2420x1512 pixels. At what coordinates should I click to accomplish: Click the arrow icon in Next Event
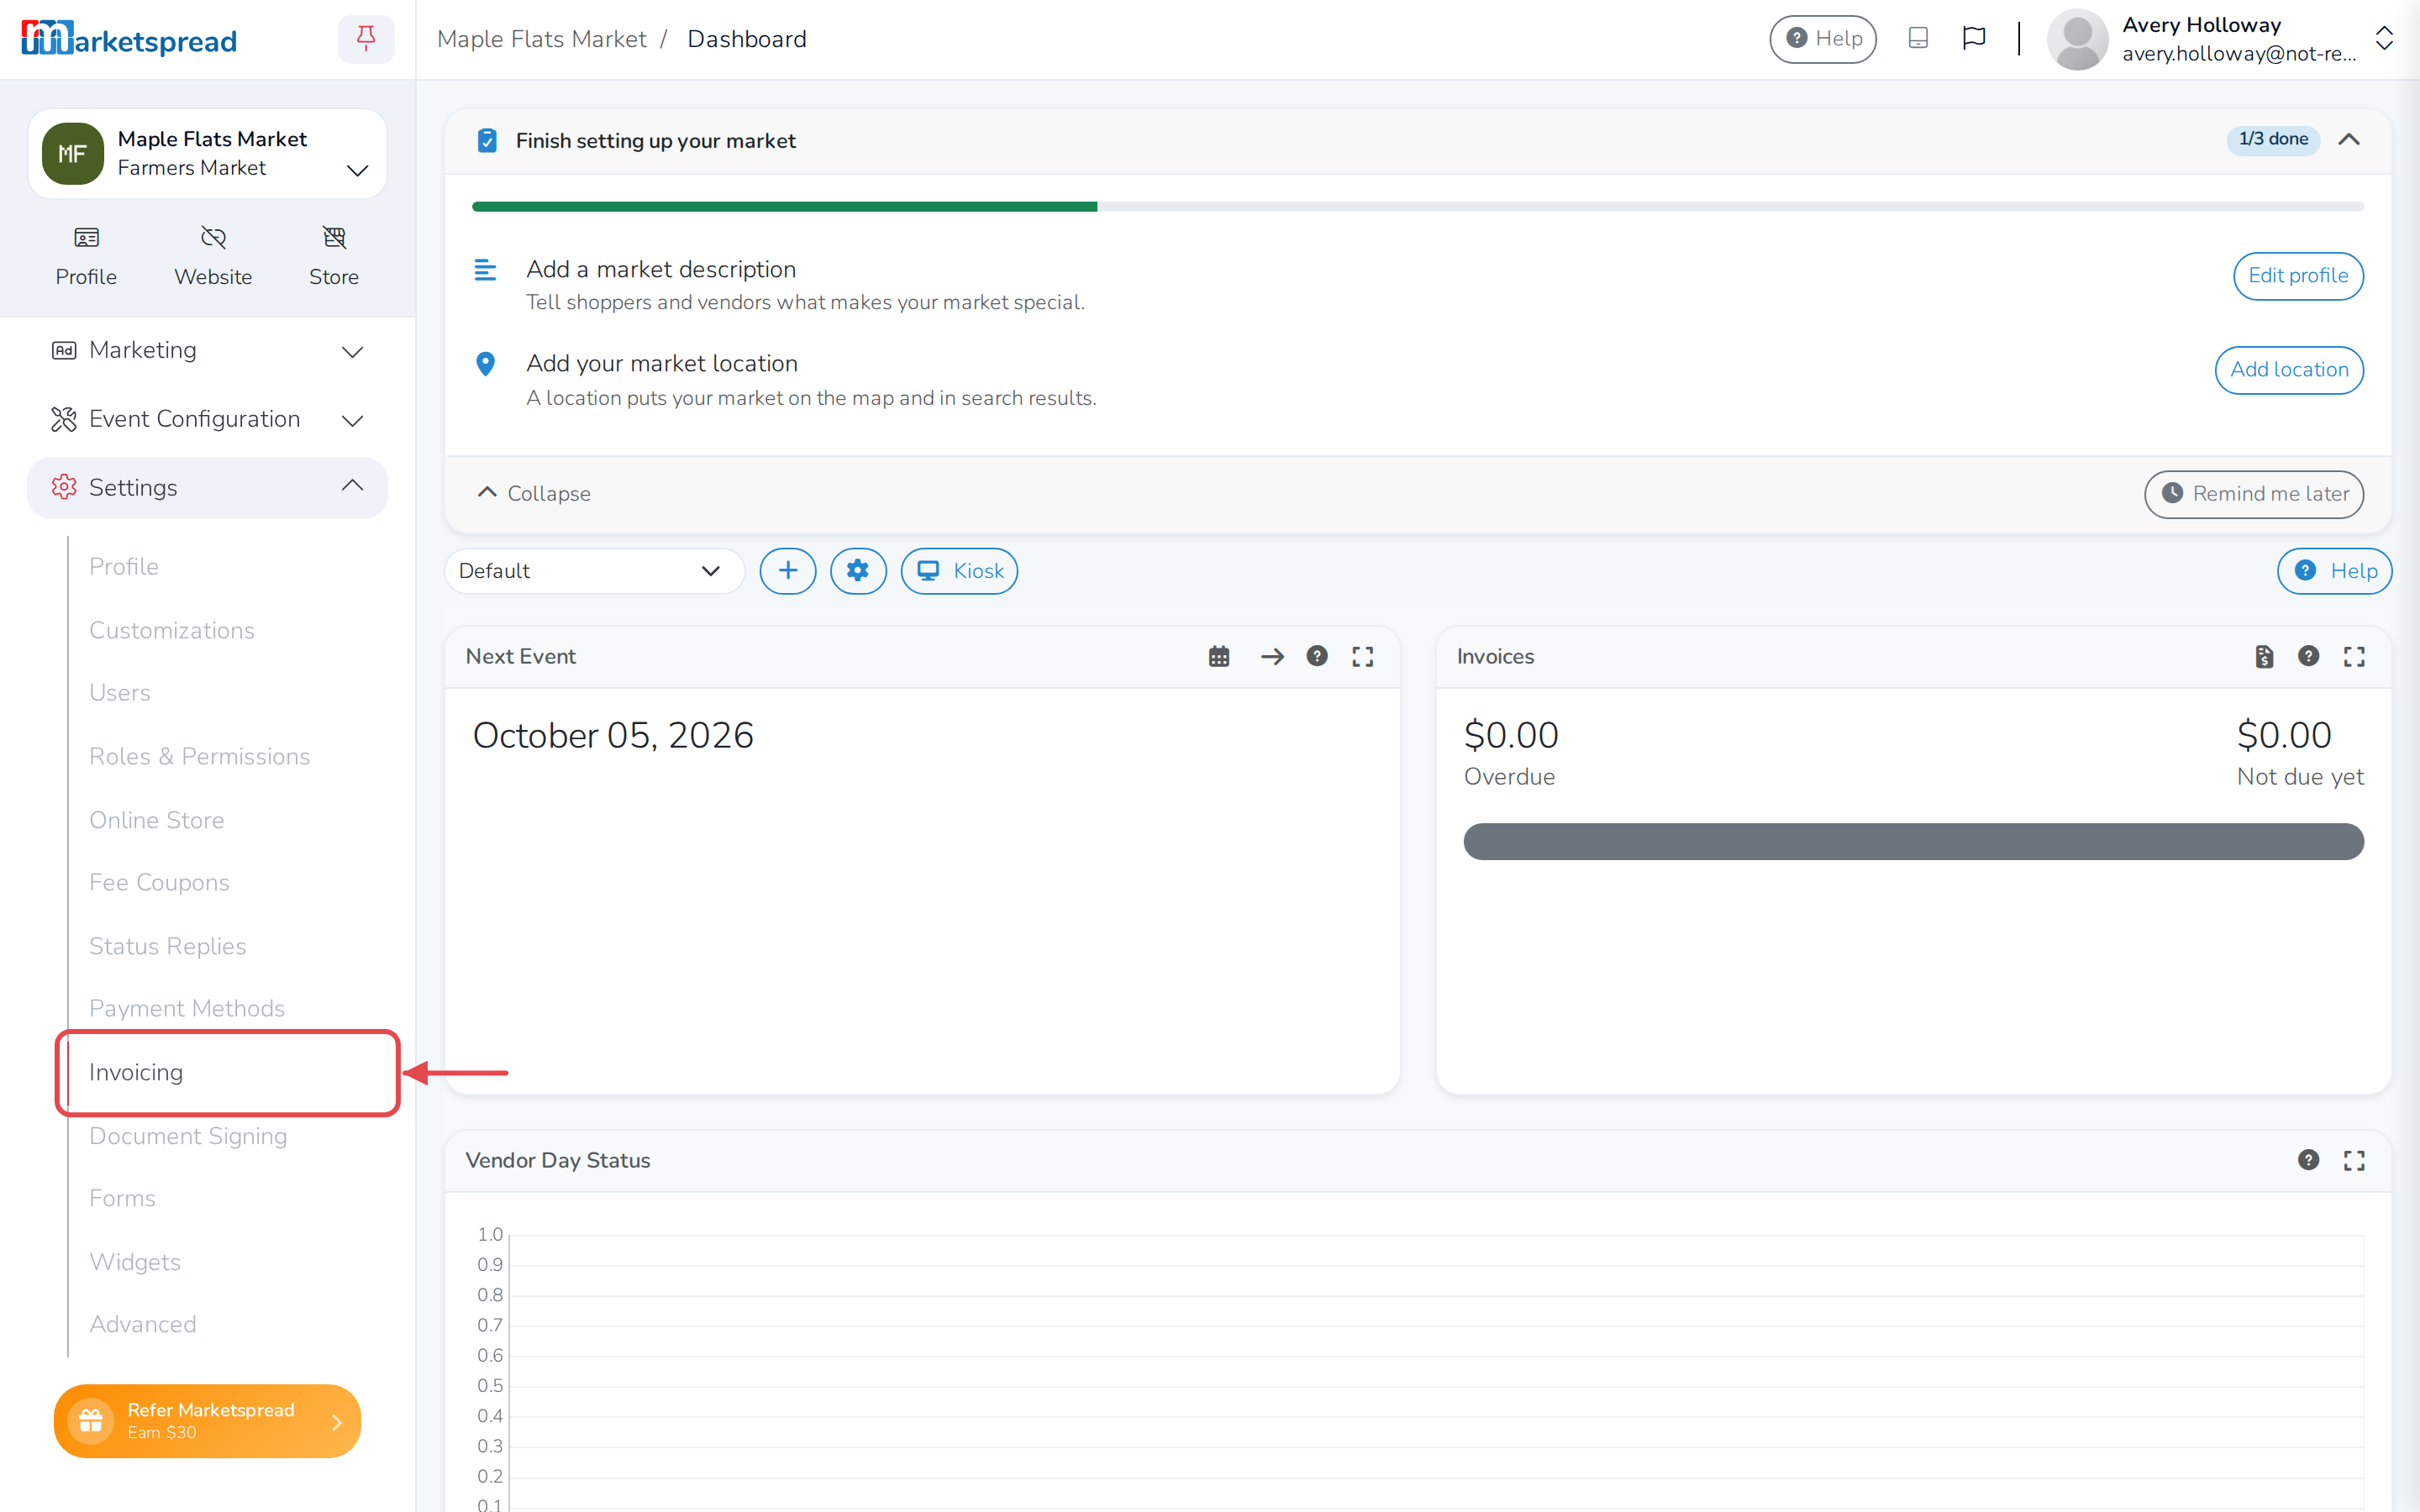[x=1272, y=657]
